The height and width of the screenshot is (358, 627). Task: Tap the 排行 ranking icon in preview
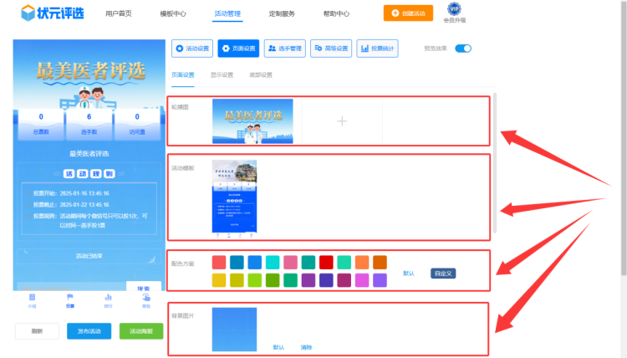point(108,299)
